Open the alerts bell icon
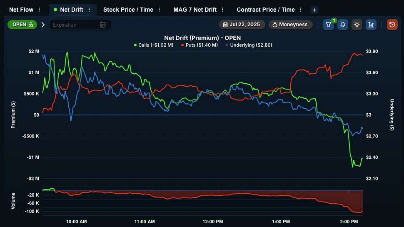 pos(343,25)
